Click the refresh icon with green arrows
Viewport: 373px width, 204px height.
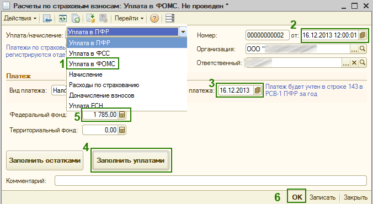[63, 18]
